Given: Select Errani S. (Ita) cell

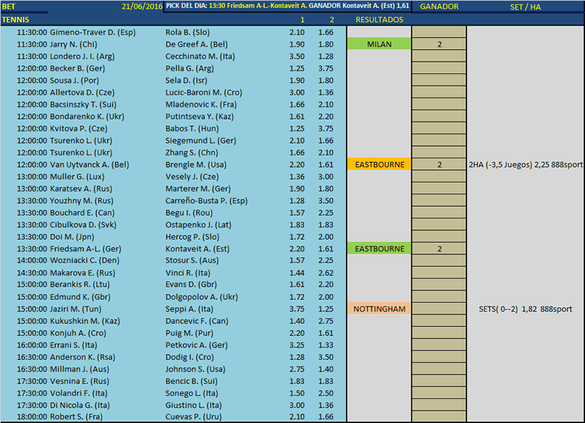Looking at the screenshot, I should point(73,345).
